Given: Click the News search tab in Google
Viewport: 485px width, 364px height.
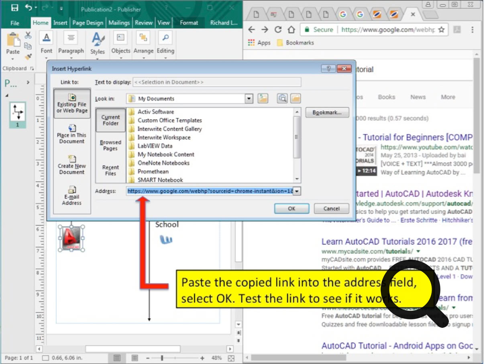Looking at the screenshot, I should (x=418, y=97).
